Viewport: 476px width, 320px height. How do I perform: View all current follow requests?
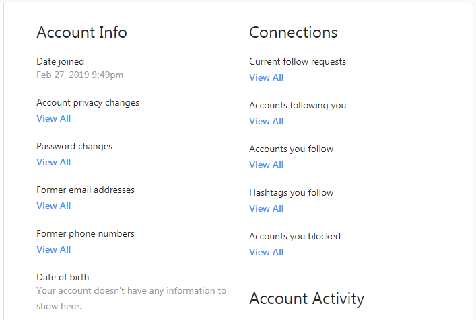coord(266,77)
